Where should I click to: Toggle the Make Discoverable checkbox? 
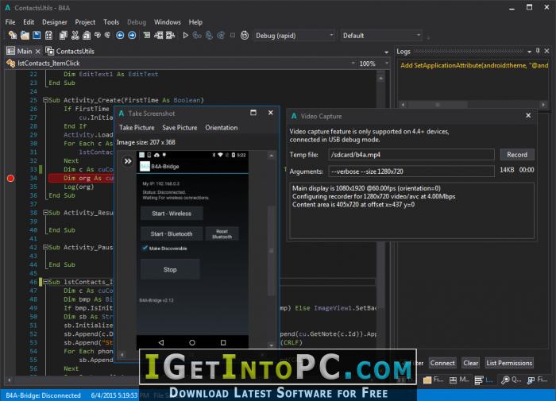pyautogui.click(x=145, y=249)
